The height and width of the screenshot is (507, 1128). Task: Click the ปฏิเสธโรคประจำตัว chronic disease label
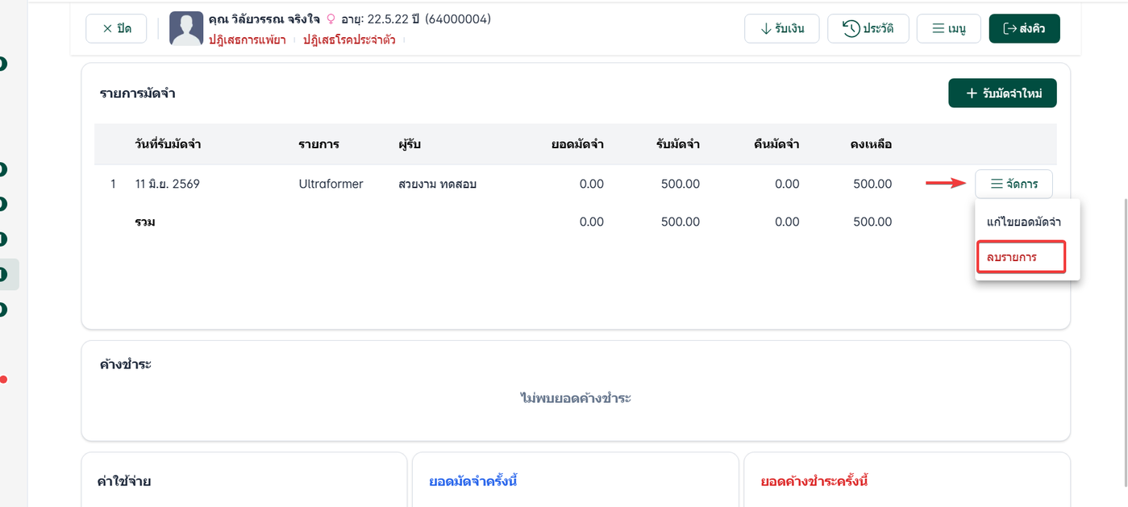(x=349, y=39)
